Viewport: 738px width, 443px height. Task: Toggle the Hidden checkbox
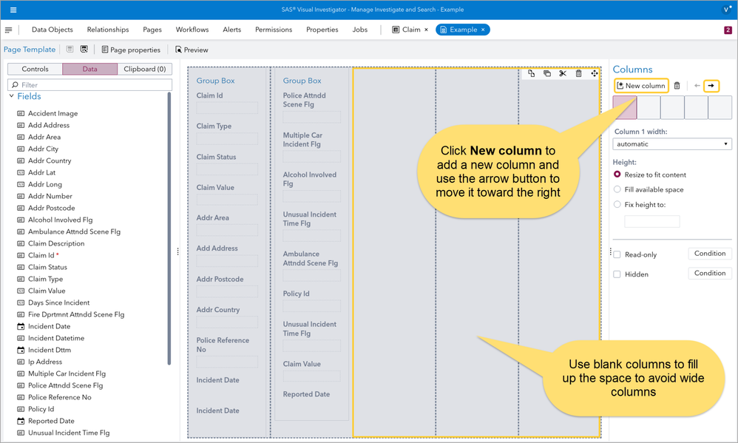click(x=617, y=274)
